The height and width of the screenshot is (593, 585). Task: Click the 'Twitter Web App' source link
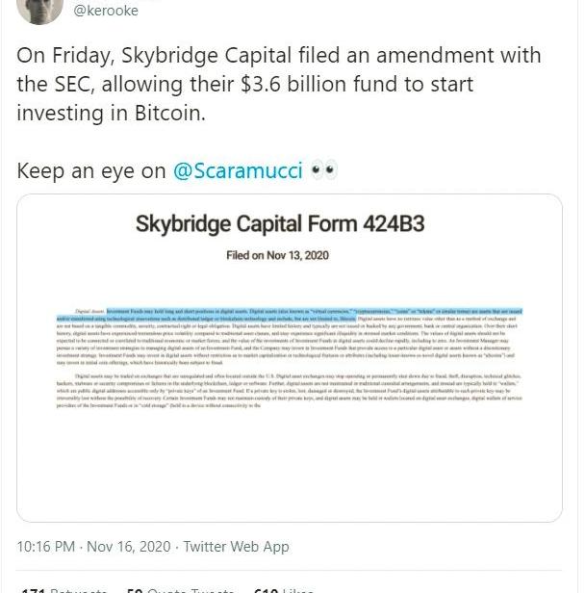(236, 546)
